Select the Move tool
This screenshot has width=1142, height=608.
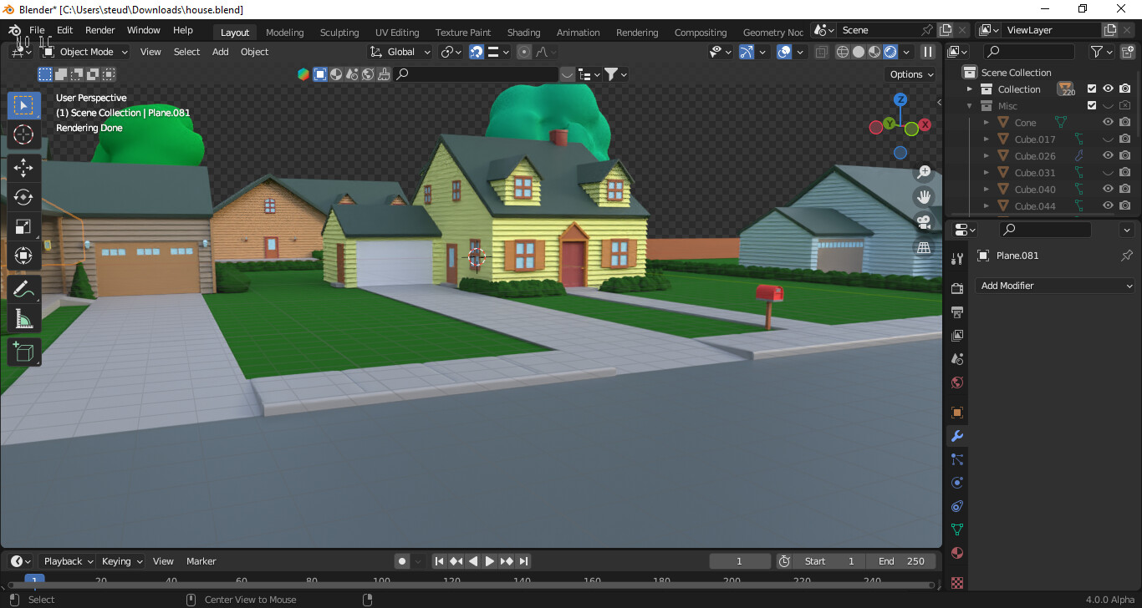tap(23, 168)
